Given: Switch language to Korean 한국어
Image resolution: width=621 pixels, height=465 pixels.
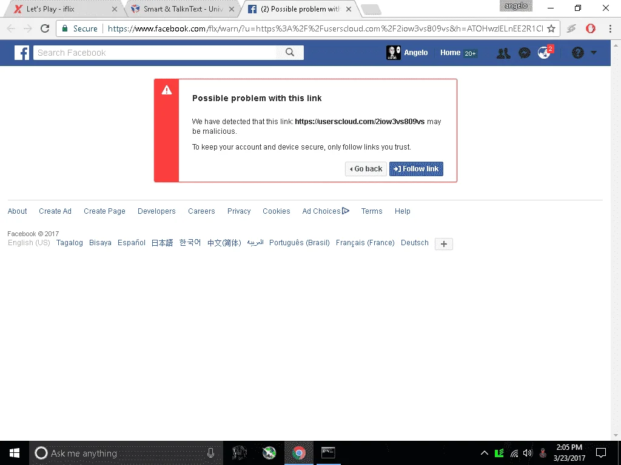Looking at the screenshot, I should 190,243.
